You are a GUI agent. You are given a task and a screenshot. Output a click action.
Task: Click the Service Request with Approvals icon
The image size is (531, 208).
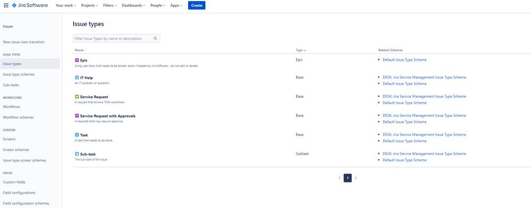(77, 116)
